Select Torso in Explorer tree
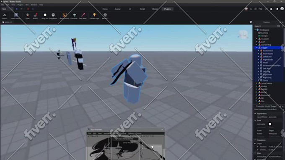The height and width of the screenshot is (160, 285). coord(265,80)
